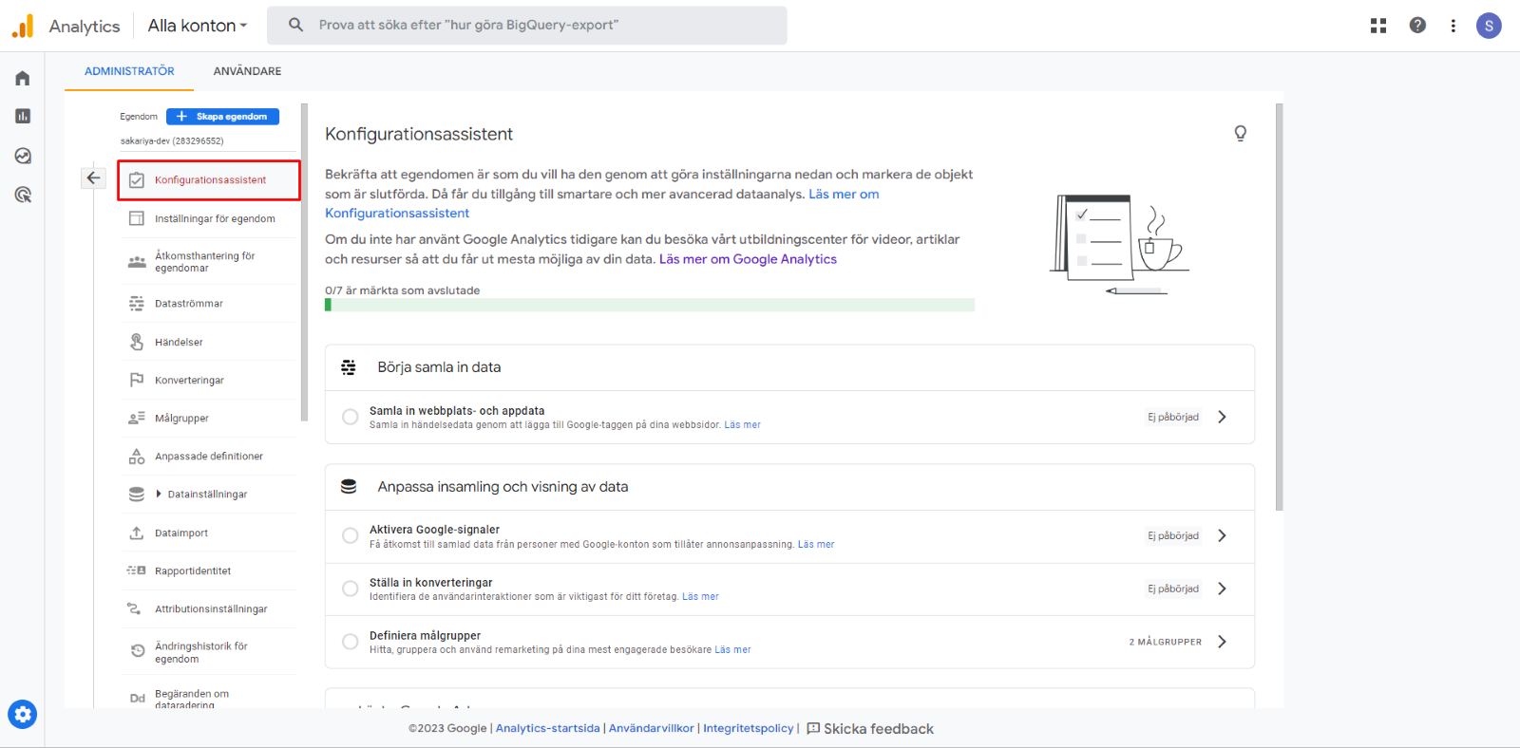The width and height of the screenshot is (1520, 748).
Task: Click the Skapa egendom button
Action: pyautogui.click(x=222, y=117)
